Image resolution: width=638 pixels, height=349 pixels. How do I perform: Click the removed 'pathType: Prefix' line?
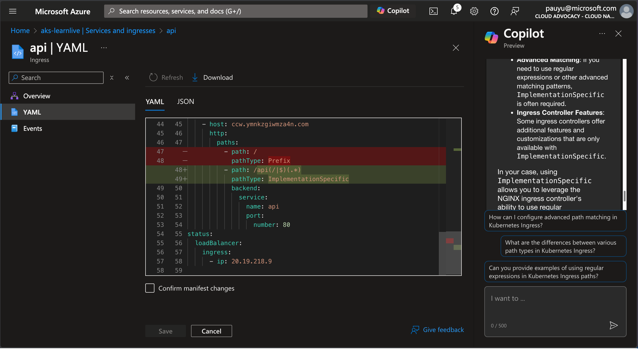296,161
